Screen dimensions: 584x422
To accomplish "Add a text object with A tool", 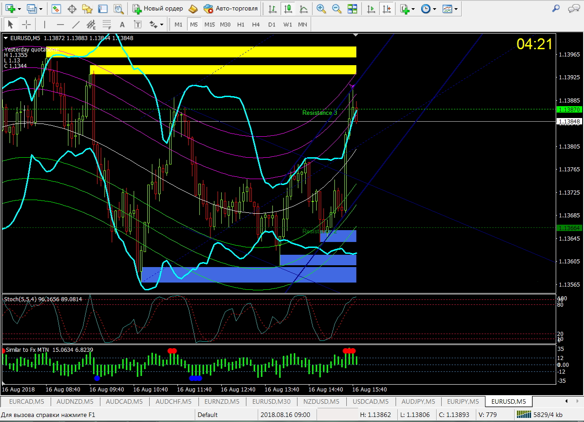I will point(122,25).
